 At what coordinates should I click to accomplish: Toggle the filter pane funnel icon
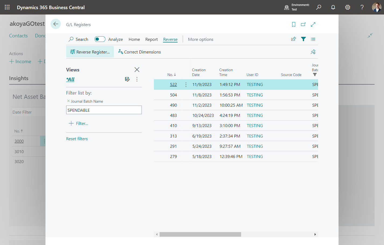coord(303,39)
